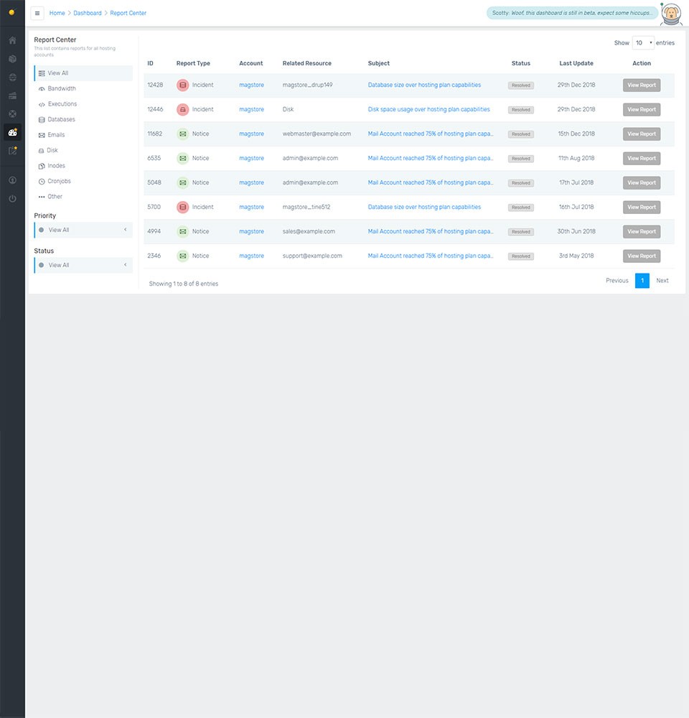Sort the table by Last Update column
This screenshot has width=689, height=718.
click(576, 63)
